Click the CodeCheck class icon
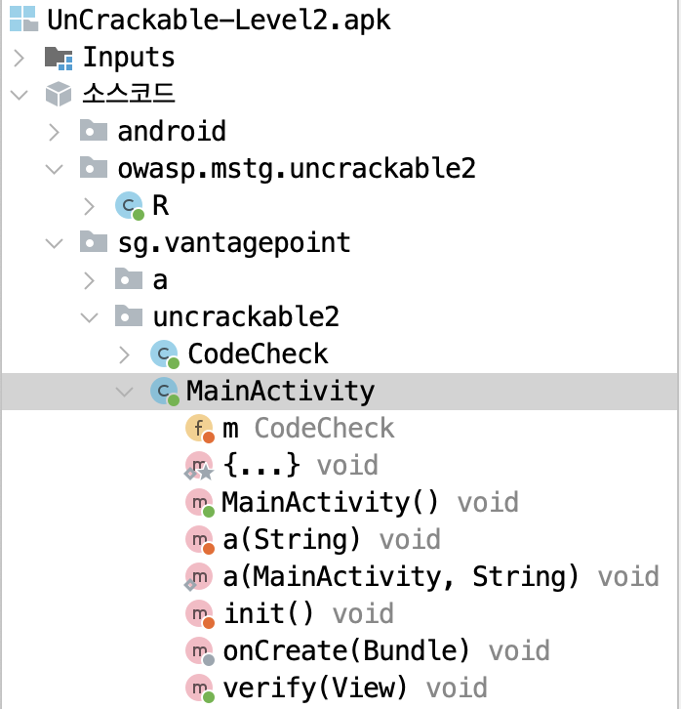Screen dimensions: 681x709 click(164, 354)
